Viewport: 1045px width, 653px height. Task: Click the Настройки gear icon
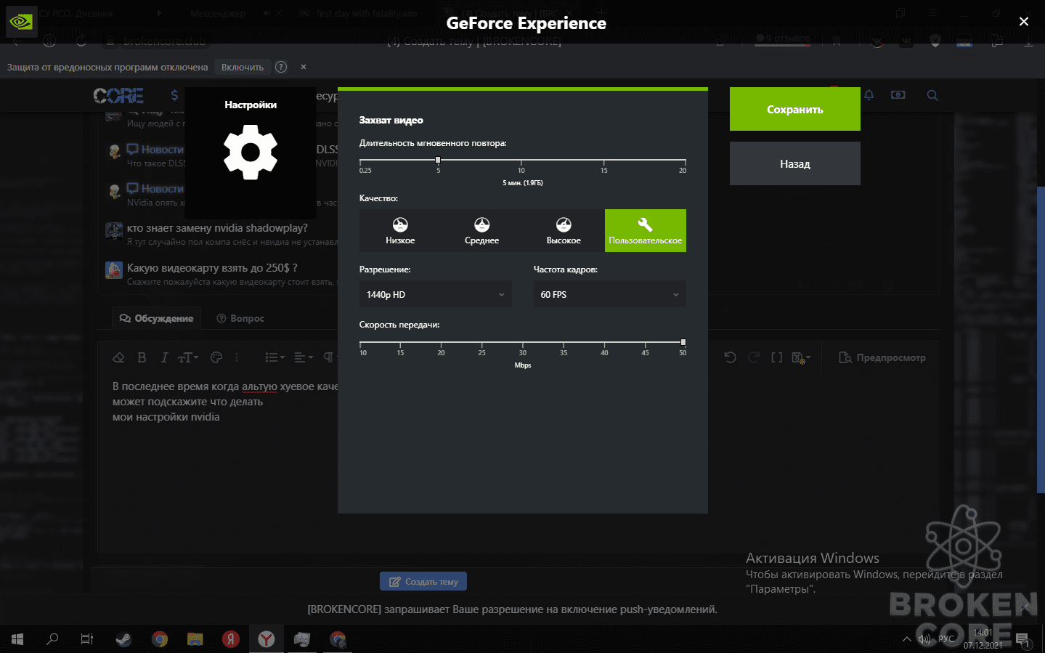pos(251,152)
